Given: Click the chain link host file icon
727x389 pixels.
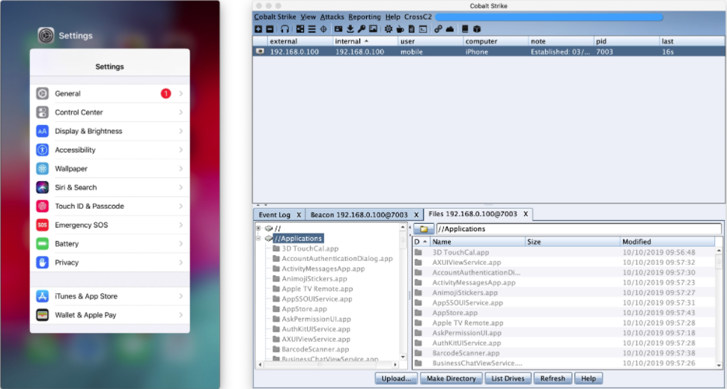Looking at the screenshot, I should (x=438, y=29).
